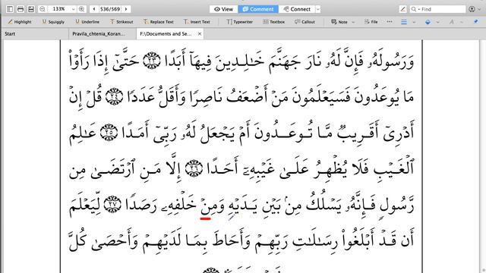This screenshot has width=486, height=273.
Task: Select the Squiggly underline tool
Action: [x=53, y=22]
